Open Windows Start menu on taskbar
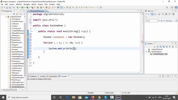Image resolution: width=178 pixels, height=100 pixels. (3, 97)
